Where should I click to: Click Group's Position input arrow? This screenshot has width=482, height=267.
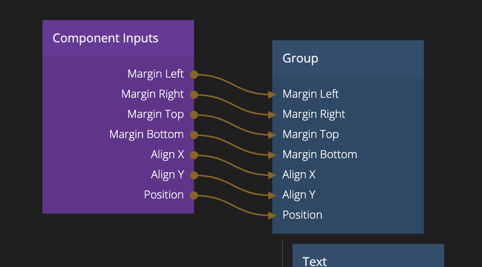point(272,215)
